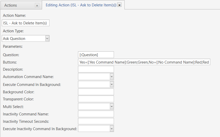Click the Multi Select: label
This screenshot has width=220, height=137.
[x=13, y=107]
